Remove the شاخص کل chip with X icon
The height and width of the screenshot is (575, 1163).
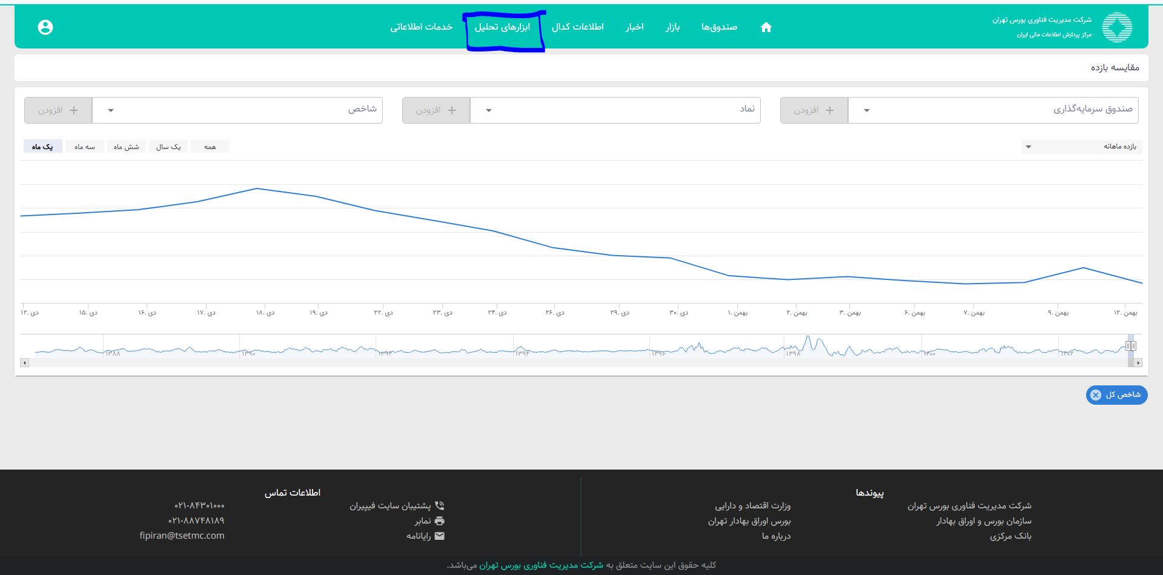point(1096,395)
